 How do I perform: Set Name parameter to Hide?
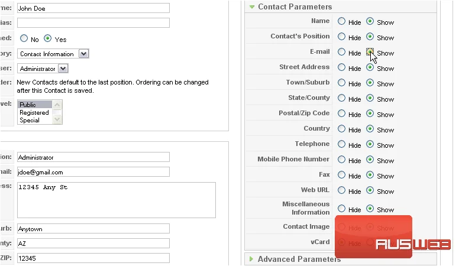341,21
